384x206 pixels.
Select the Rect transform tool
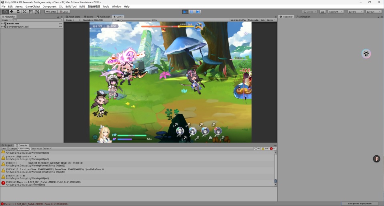coord(31,12)
